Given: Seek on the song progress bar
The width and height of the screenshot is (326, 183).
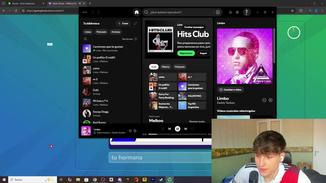Looking at the screenshot, I should (178, 134).
